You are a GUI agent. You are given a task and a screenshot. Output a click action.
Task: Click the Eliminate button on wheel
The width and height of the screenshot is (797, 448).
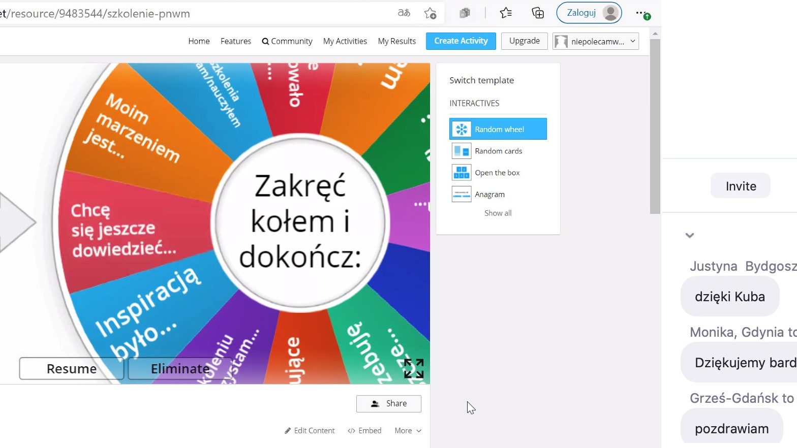coord(180,369)
